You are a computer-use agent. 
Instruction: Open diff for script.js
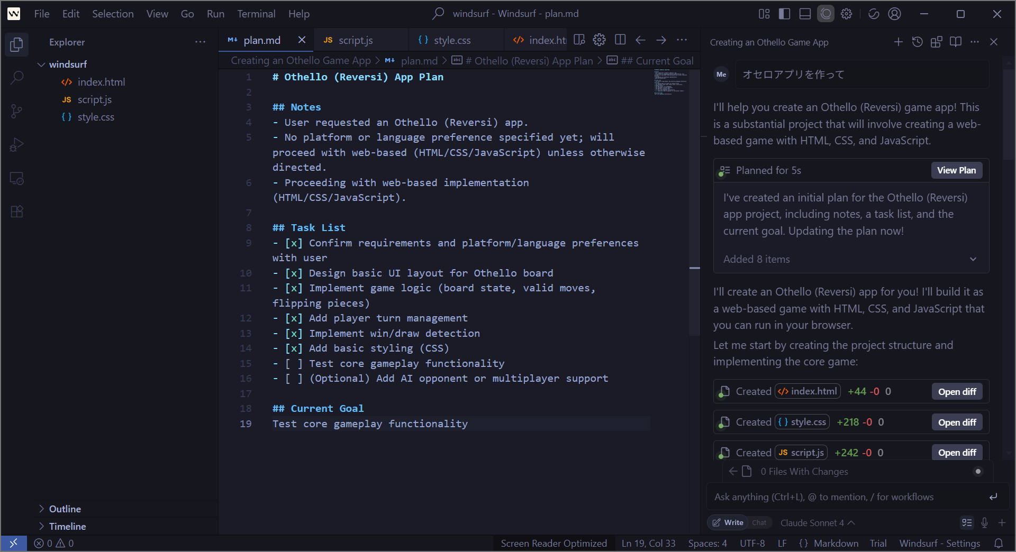click(957, 453)
